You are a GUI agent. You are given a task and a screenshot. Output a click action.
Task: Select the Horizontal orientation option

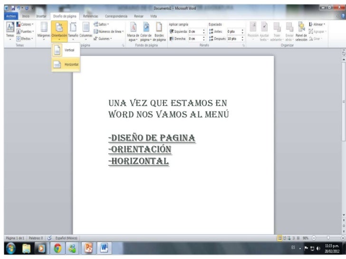coord(66,65)
